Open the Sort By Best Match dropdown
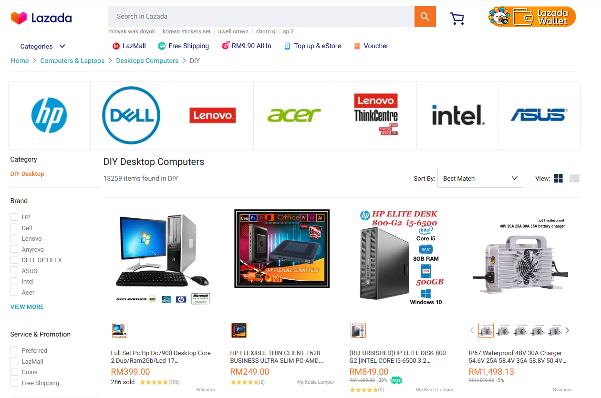 tap(480, 178)
